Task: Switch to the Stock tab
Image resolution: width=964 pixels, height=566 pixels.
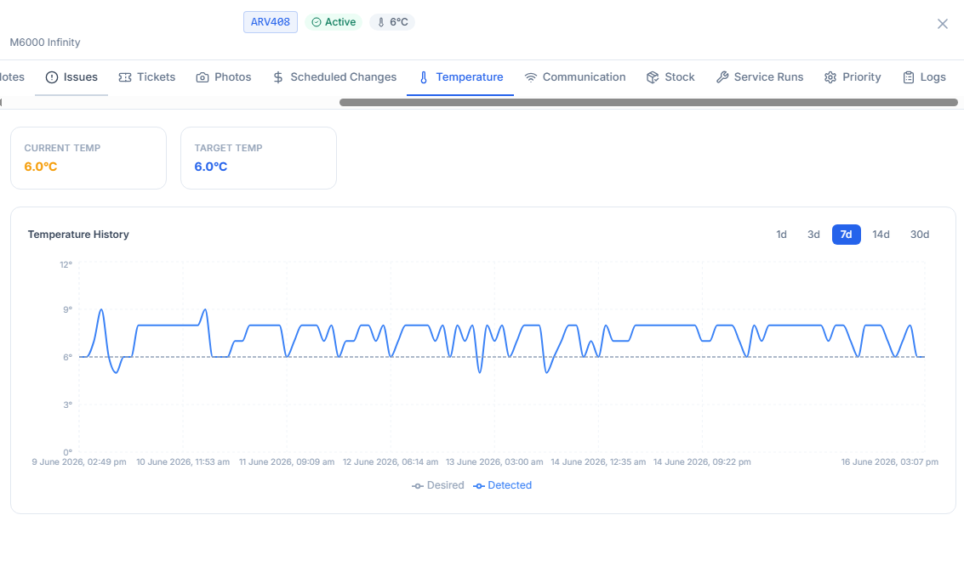Action: point(670,77)
